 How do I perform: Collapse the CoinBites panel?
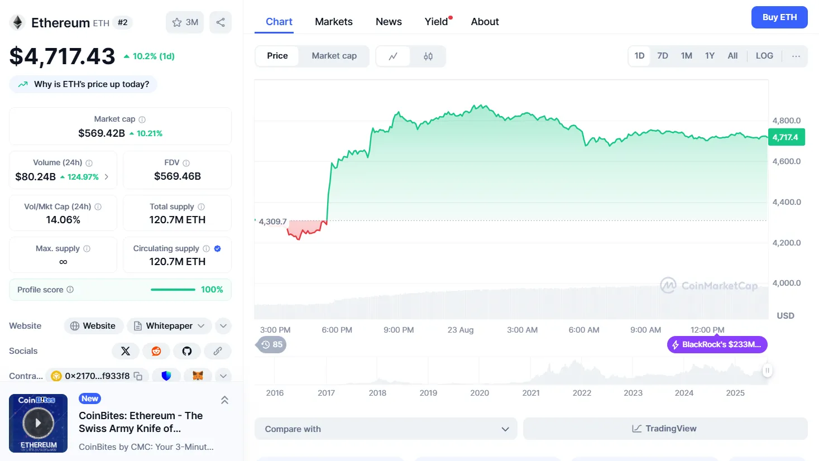coord(224,400)
